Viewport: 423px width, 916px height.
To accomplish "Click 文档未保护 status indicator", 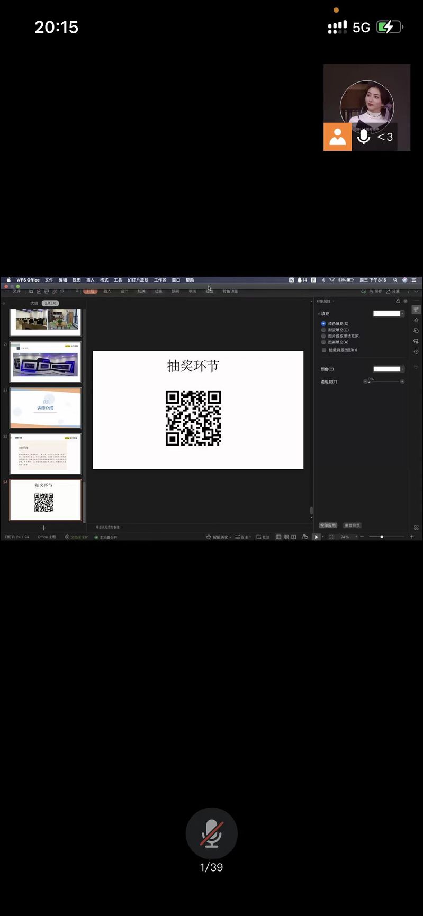I will coord(77,537).
